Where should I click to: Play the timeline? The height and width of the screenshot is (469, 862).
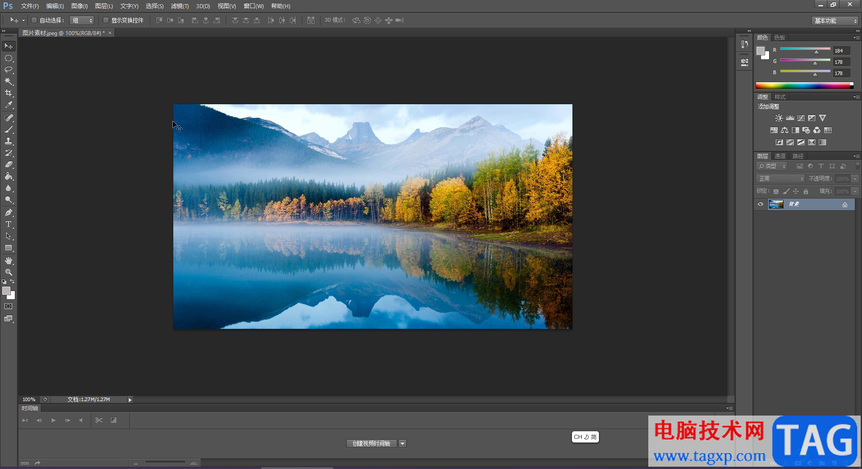[53, 420]
